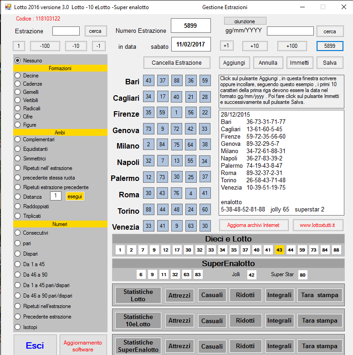
Task: Choose the Consecutivi numbers option
Action: click(x=18, y=233)
